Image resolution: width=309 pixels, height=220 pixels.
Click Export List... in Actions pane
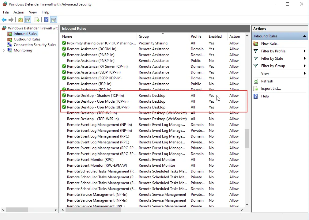point(271,89)
